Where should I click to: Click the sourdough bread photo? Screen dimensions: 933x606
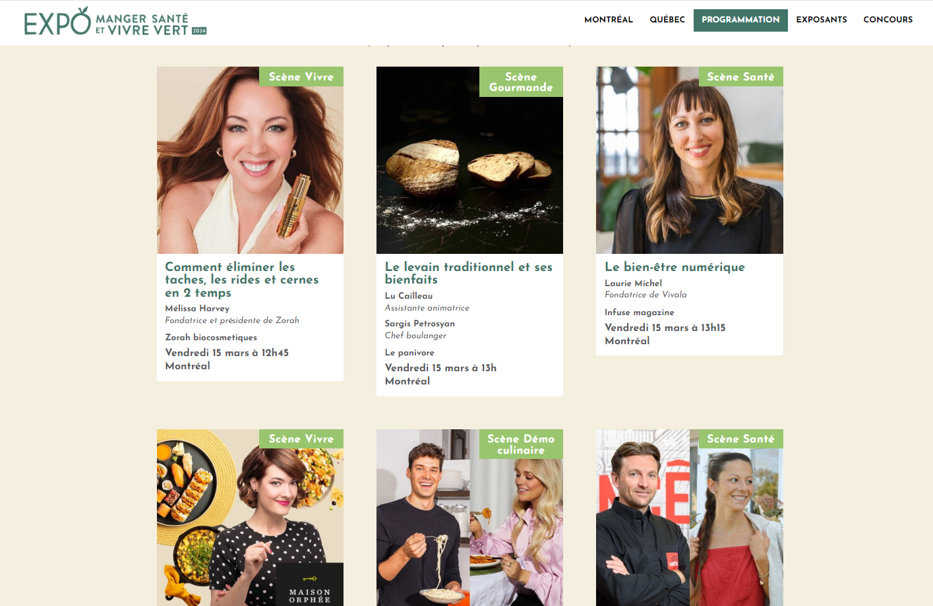(469, 160)
